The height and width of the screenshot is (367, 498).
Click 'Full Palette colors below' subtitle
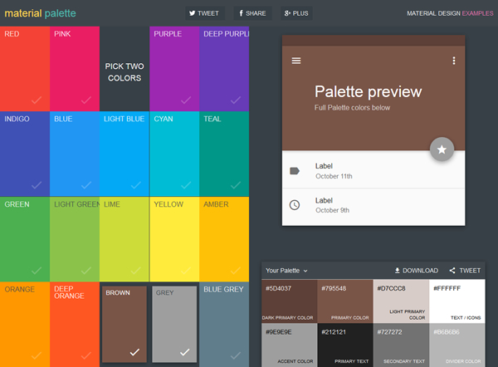click(352, 108)
